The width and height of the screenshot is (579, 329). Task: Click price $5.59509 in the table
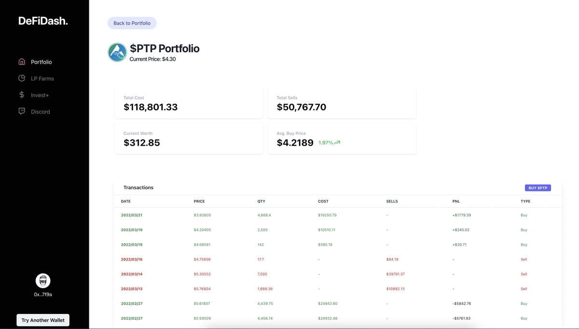tap(202, 318)
